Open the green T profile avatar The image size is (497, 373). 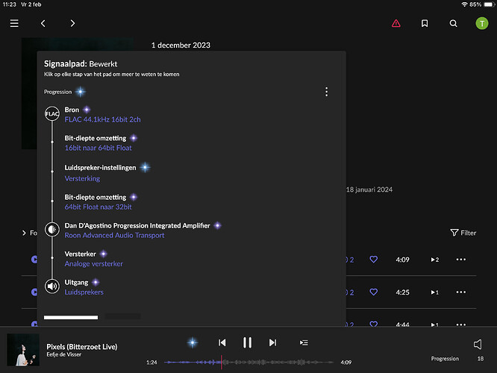point(482,23)
